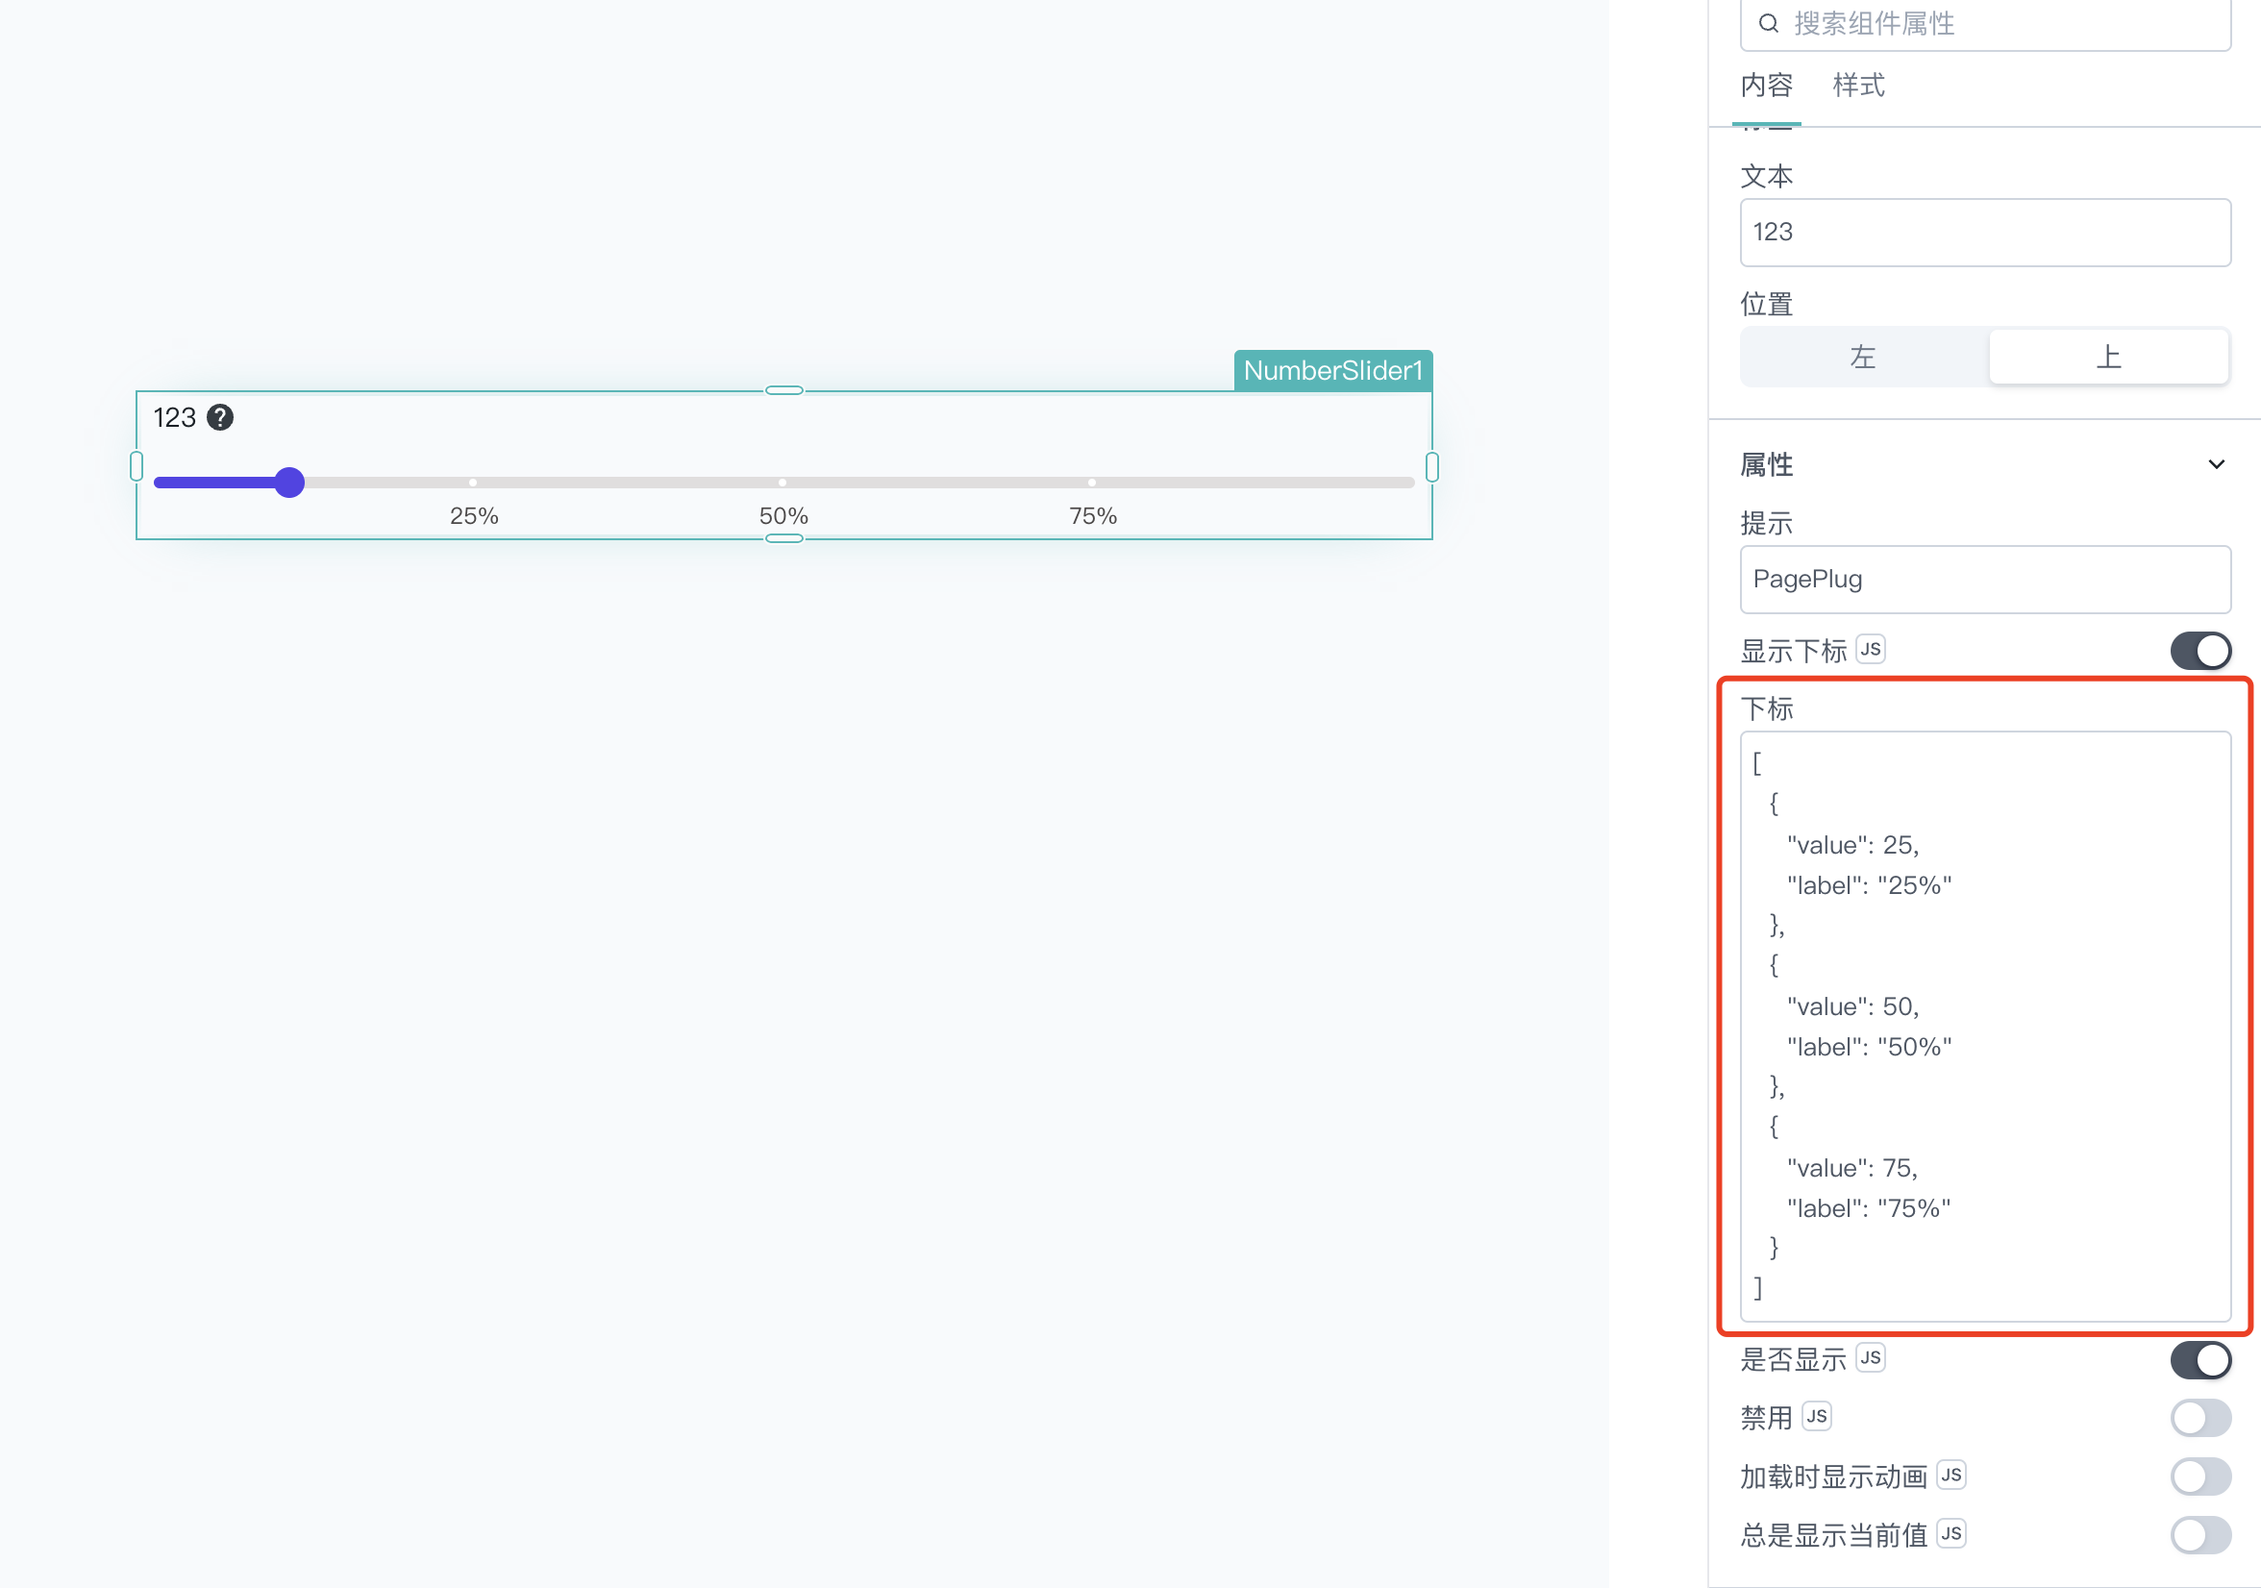Click the left resize handle of NumberSlider1
The image size is (2261, 1588).
(136, 465)
